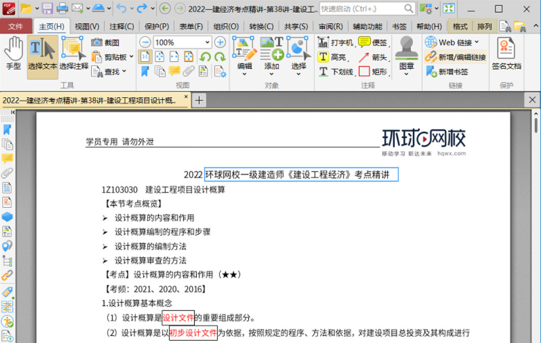
Task: Click the Save disk icon in the quick toolbar
Action: pyautogui.click(x=47, y=8)
